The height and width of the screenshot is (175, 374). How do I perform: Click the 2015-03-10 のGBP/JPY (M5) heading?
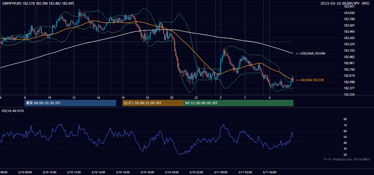tap(345, 3)
